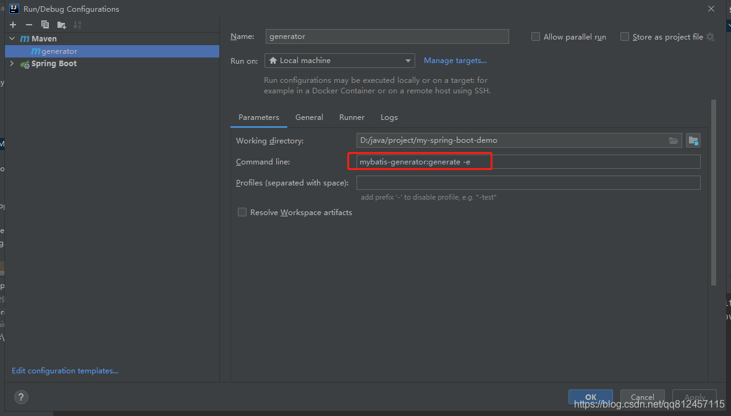Screen dimensions: 731x416
Task: Click the Command line field
Action: coord(528,162)
